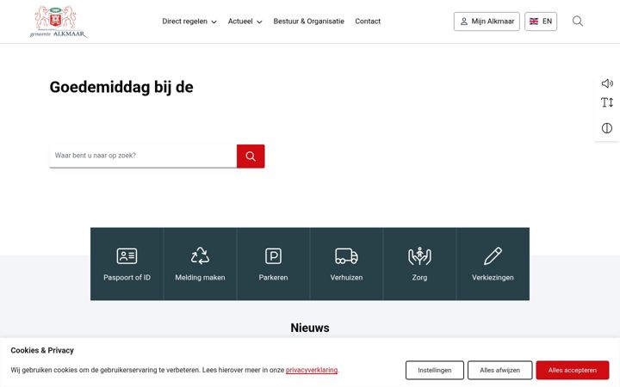This screenshot has height=387, width=620.
Task: Open the header search magnifier icon
Action: point(577,21)
